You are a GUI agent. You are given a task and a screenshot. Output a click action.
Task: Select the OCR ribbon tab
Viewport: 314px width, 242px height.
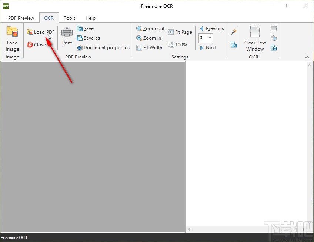pyautogui.click(x=49, y=18)
